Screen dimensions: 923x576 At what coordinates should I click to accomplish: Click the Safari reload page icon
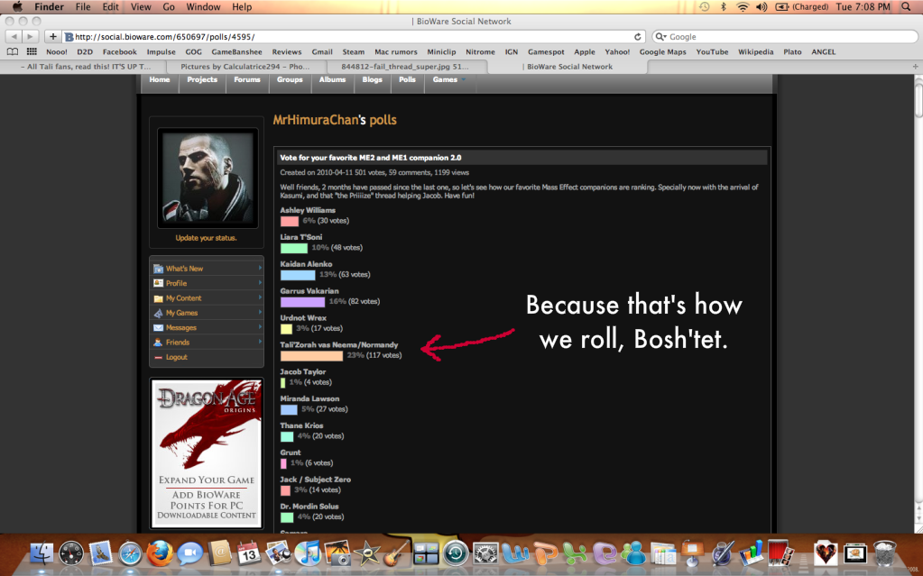[638, 37]
